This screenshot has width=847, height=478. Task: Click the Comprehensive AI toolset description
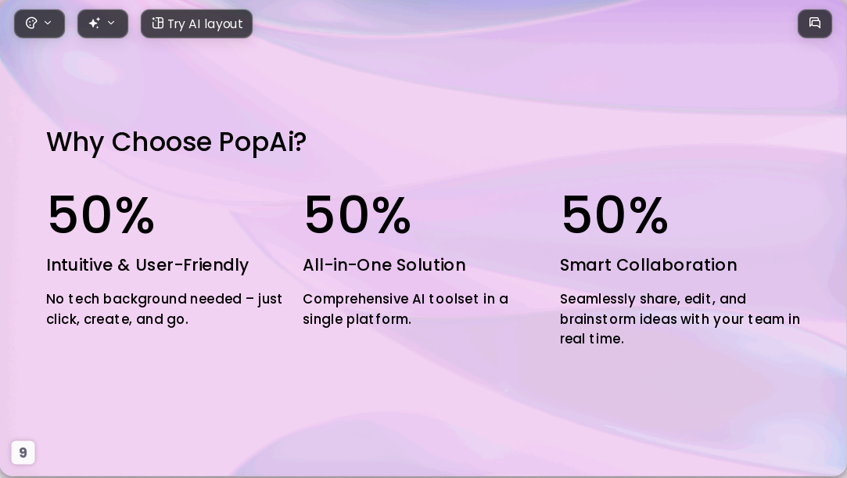click(x=405, y=309)
